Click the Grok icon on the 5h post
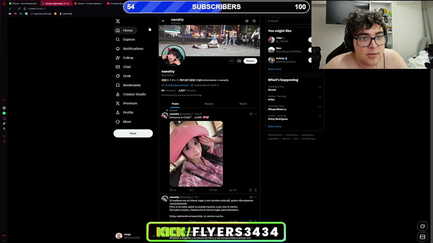This screenshot has width=433, height=243. (x=251, y=197)
